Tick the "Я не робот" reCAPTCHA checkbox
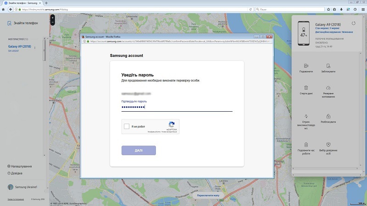 click(127, 126)
